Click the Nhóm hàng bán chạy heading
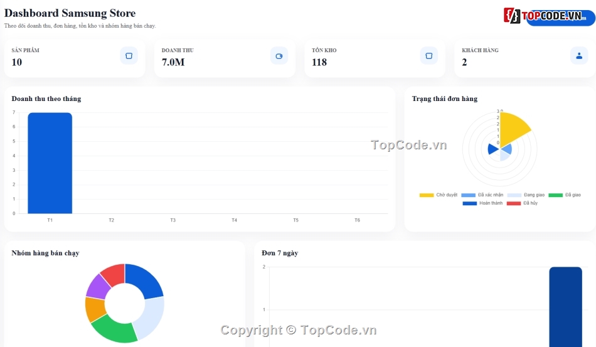The width and height of the screenshot is (596, 347). pyautogui.click(x=45, y=253)
